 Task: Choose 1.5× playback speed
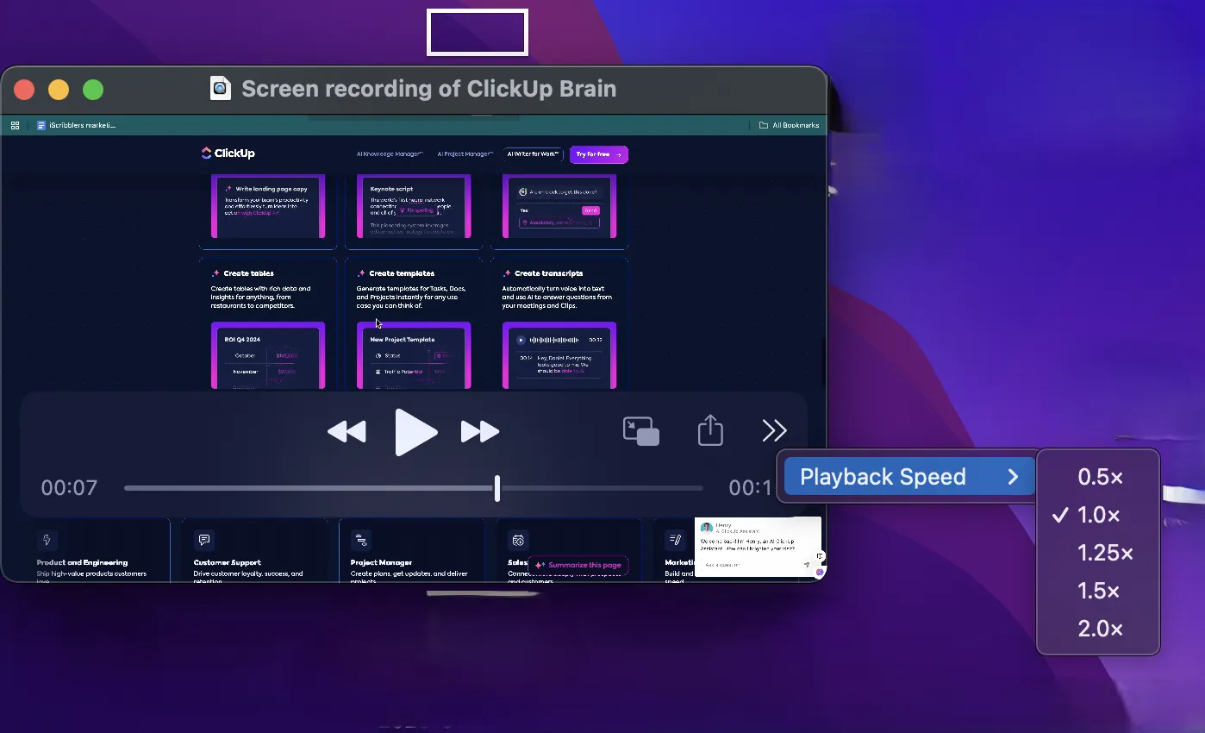coord(1099,591)
